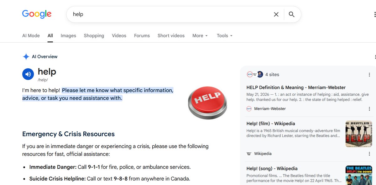Screen dimensions: 376x185
Task: Click the Merriam-Webster source name
Action: click(x=270, y=109)
